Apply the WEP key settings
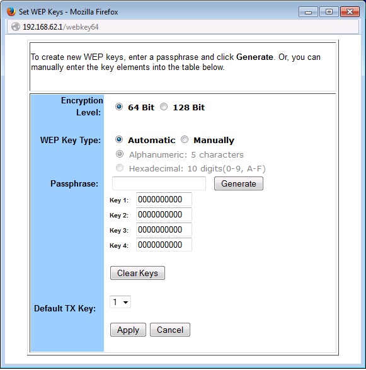 (x=128, y=330)
